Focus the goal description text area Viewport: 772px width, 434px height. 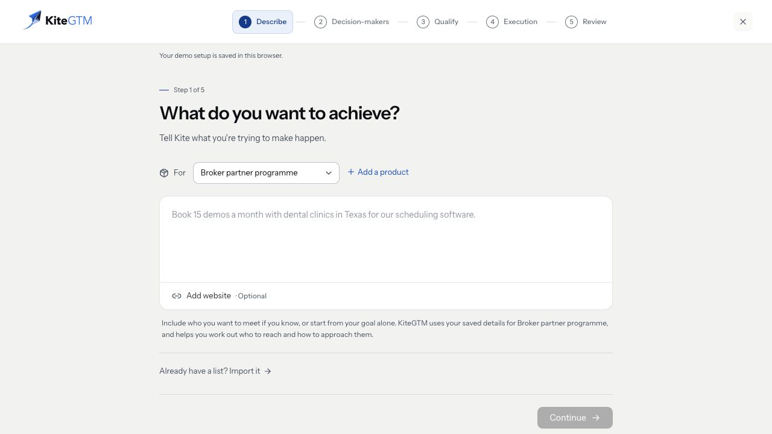[x=386, y=239]
